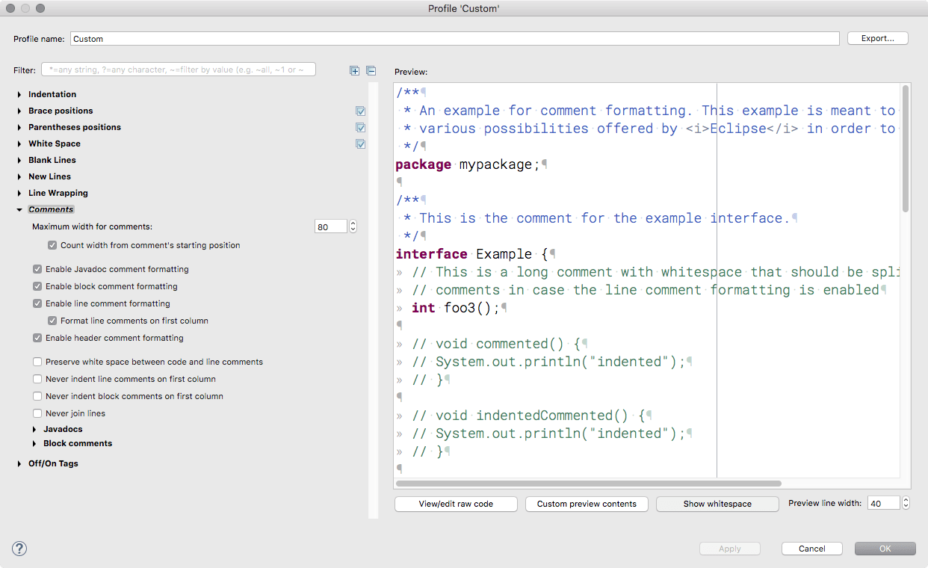
Task: Expand the Line Wrapping category
Action: (18, 193)
